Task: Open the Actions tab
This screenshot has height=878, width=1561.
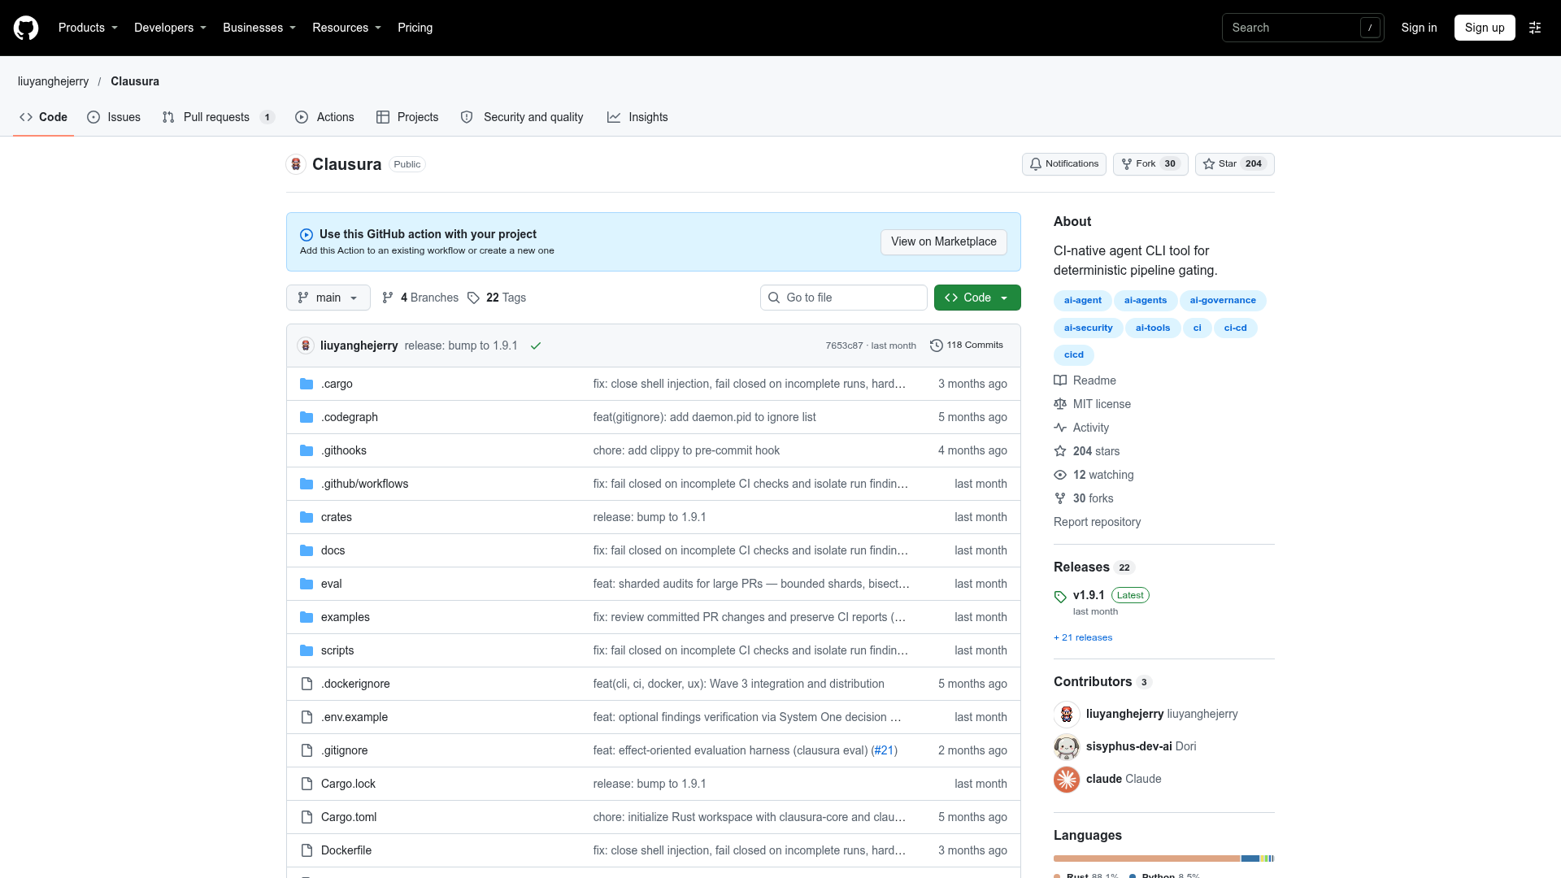Action: click(x=324, y=117)
